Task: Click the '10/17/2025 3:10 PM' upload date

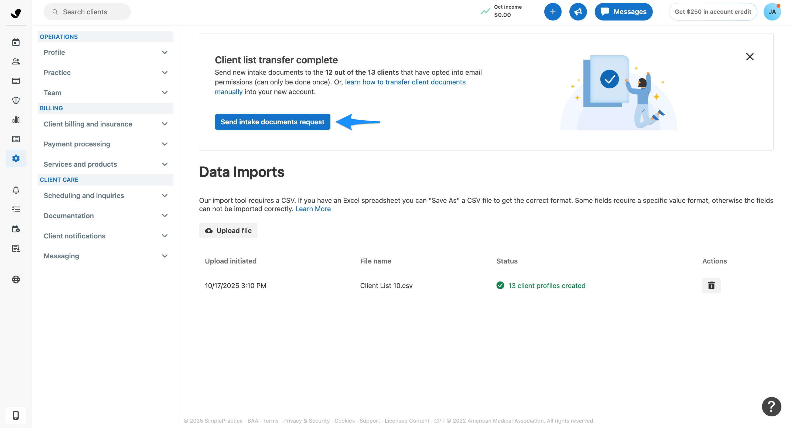Action: (x=235, y=286)
